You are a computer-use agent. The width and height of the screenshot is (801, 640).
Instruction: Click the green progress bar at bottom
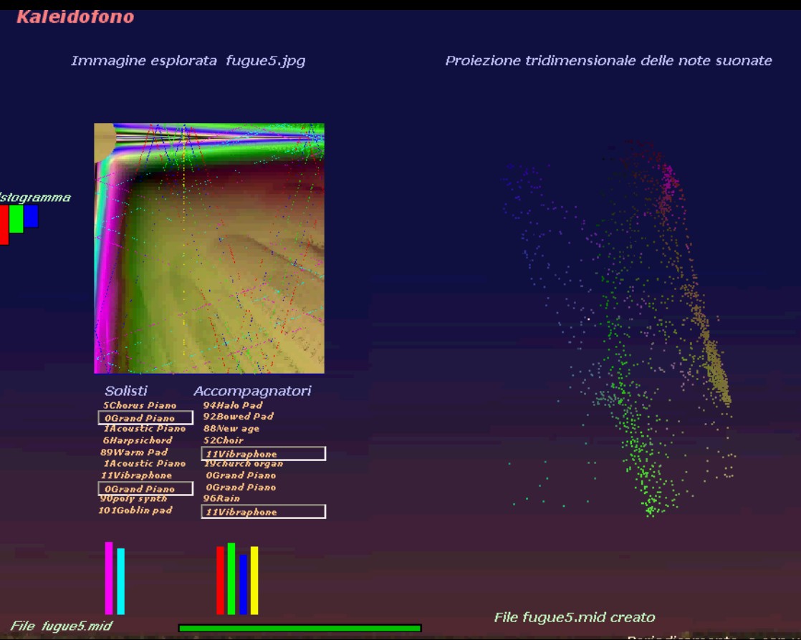coord(300,629)
